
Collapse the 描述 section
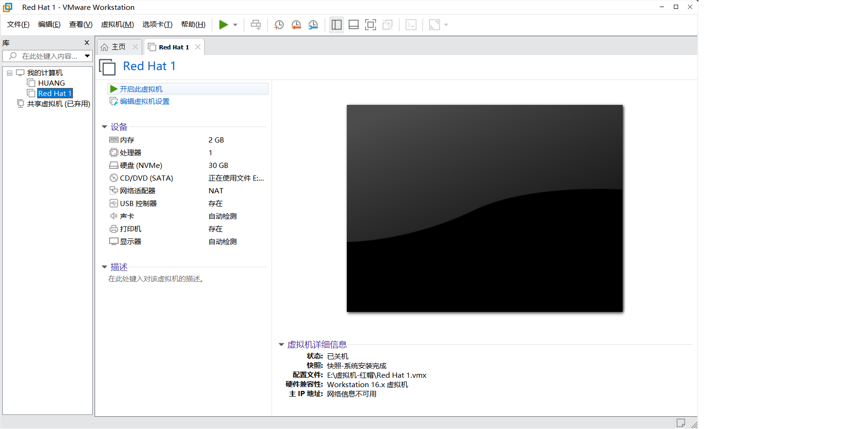[104, 267]
